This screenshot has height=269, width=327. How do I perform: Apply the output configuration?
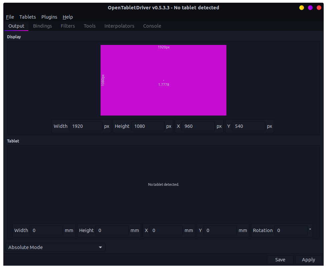click(308, 260)
